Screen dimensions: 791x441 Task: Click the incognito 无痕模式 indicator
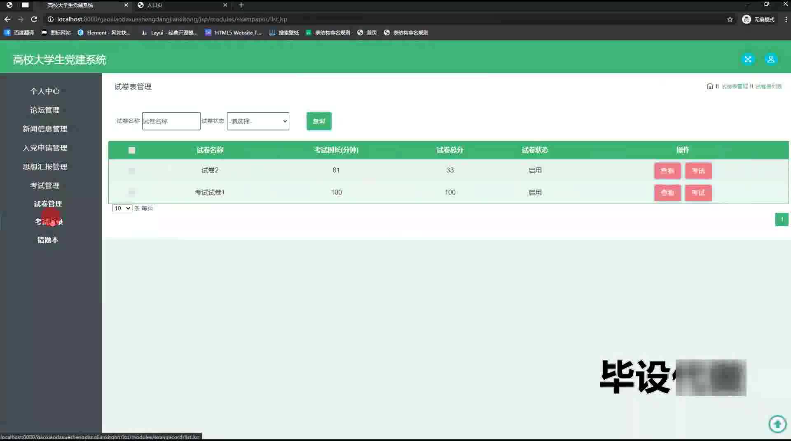[758, 19]
